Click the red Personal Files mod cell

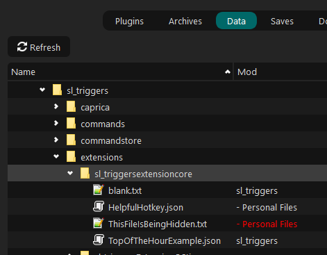click(x=267, y=224)
